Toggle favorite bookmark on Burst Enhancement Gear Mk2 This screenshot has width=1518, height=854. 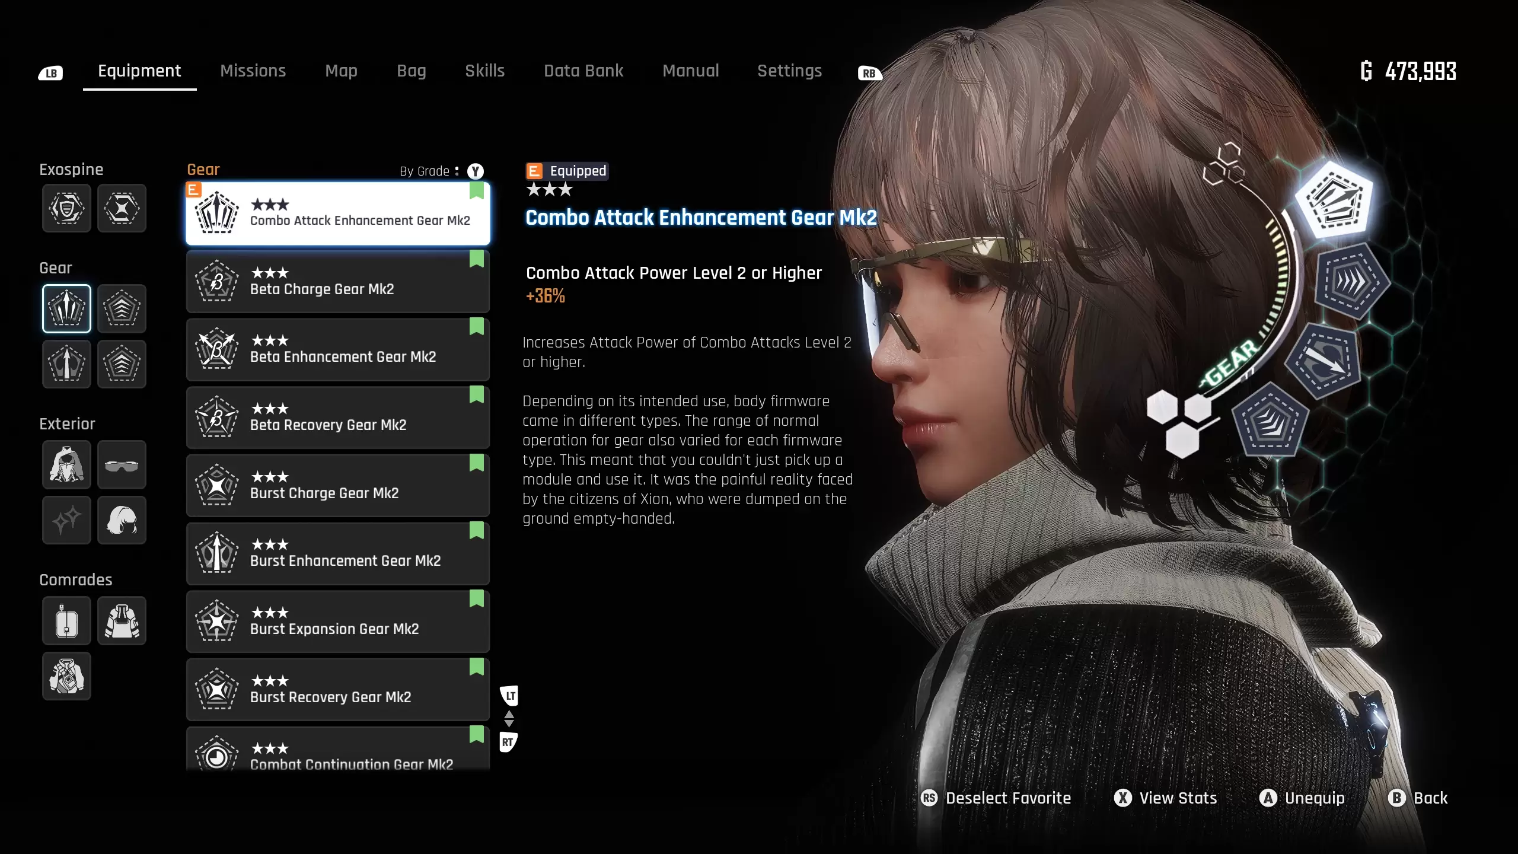pyautogui.click(x=477, y=530)
